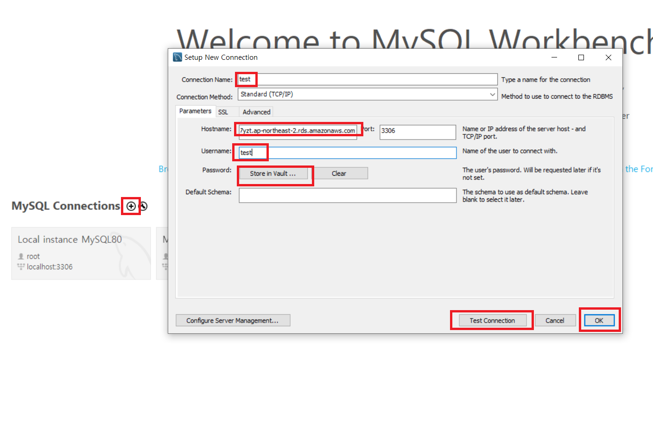The height and width of the screenshot is (426, 653).
Task: Confirm the connection with OK
Action: 599,320
